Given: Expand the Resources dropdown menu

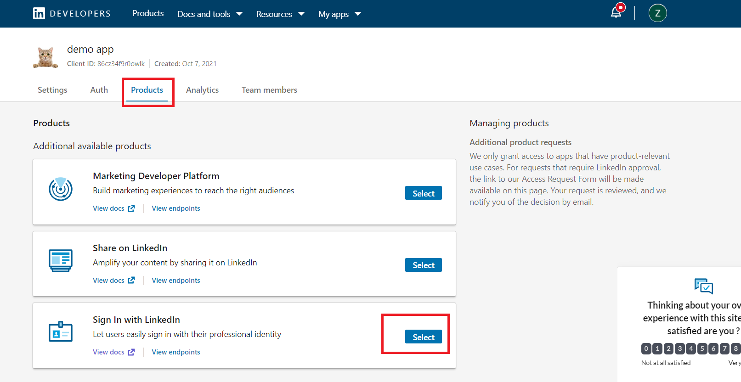Looking at the screenshot, I should [280, 14].
